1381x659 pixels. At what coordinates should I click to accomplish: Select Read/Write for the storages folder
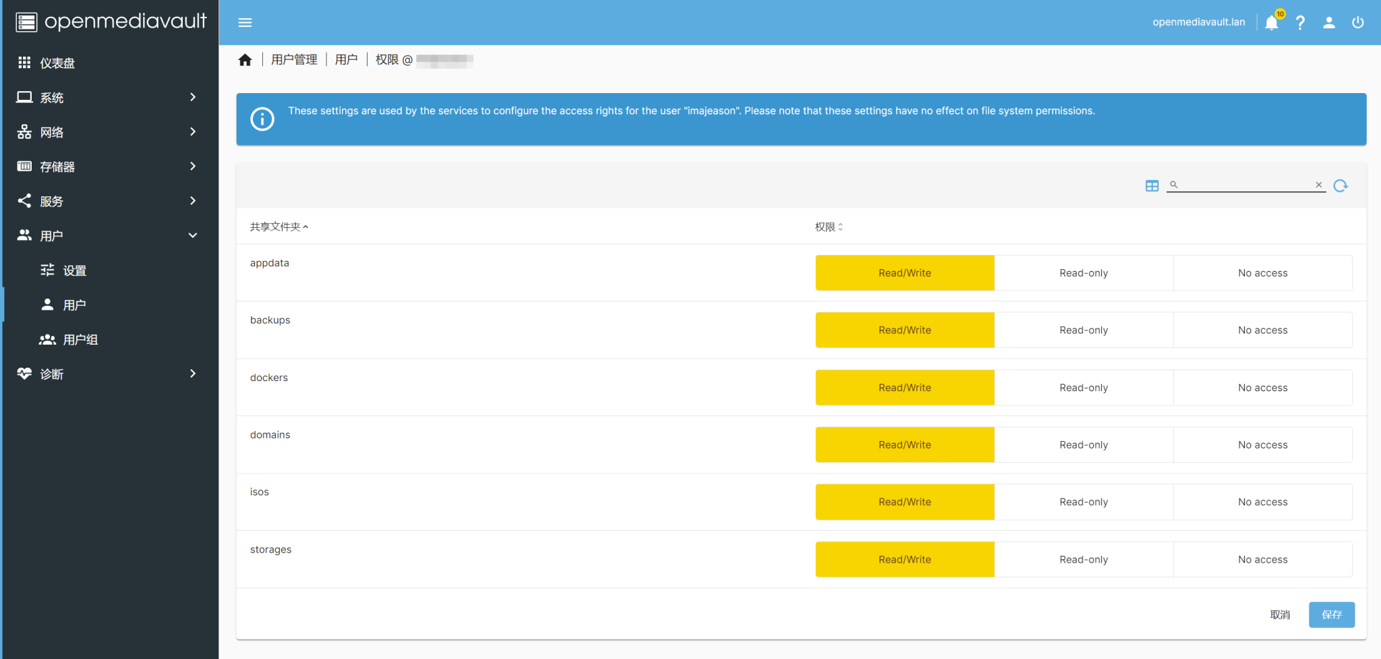[904, 560]
